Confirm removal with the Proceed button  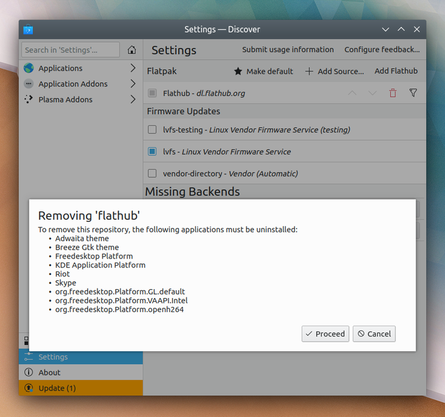325,334
